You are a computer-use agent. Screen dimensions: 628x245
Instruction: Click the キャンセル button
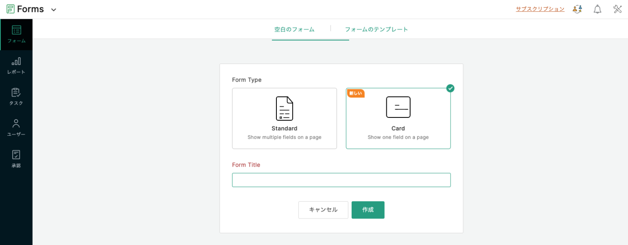click(x=323, y=210)
